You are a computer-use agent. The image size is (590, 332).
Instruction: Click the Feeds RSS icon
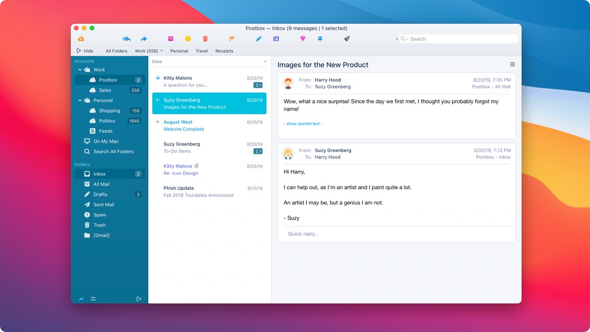click(x=92, y=131)
